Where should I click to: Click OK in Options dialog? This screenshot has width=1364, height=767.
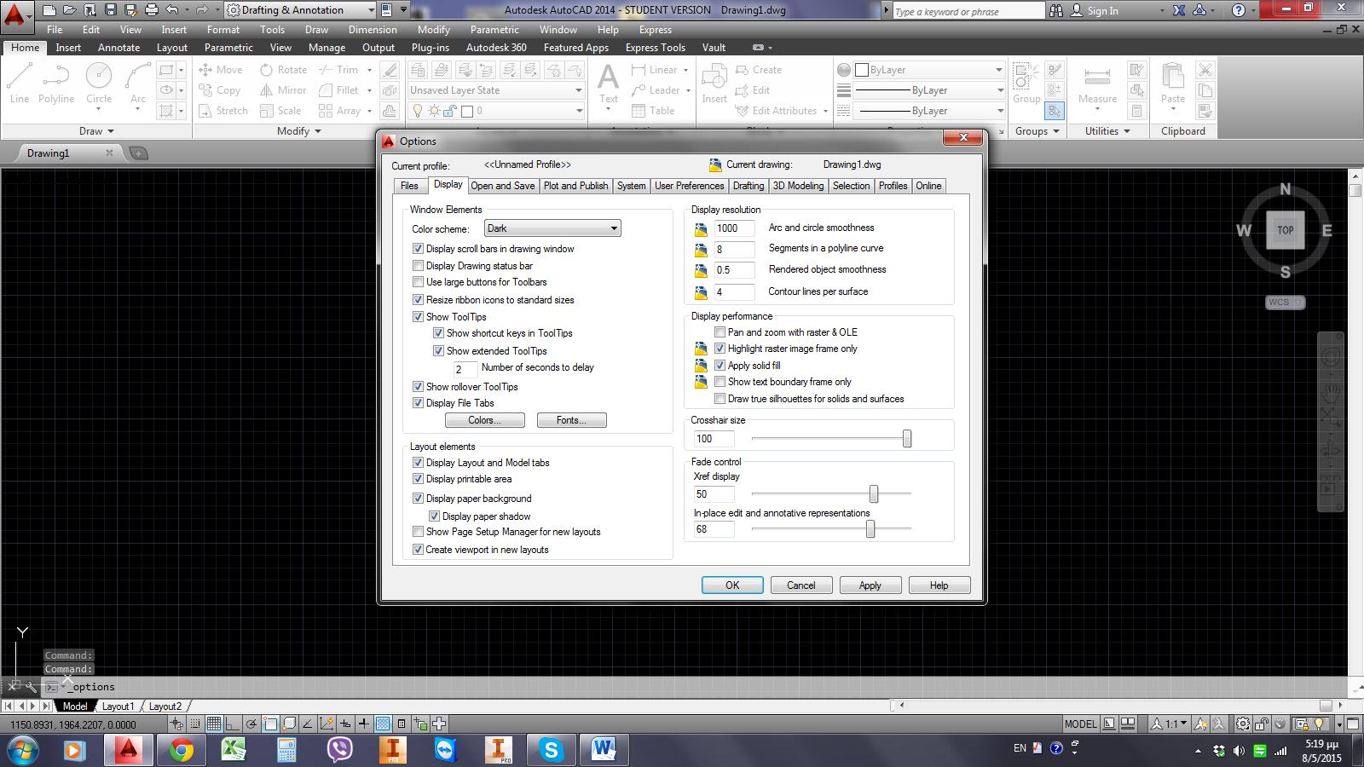coord(732,585)
